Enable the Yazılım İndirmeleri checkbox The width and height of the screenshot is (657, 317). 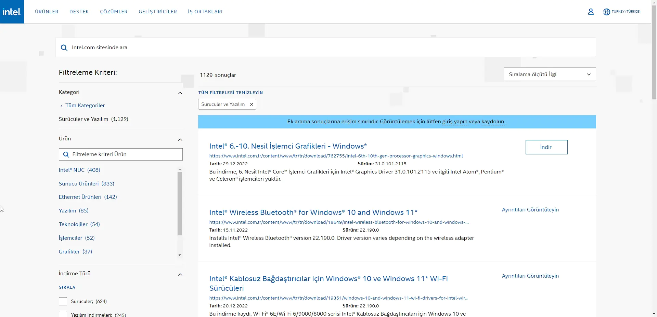(63, 314)
